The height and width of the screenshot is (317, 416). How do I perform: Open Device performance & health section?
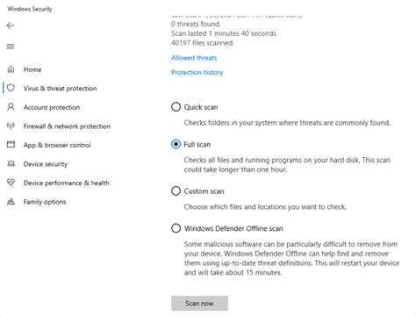pos(67,183)
